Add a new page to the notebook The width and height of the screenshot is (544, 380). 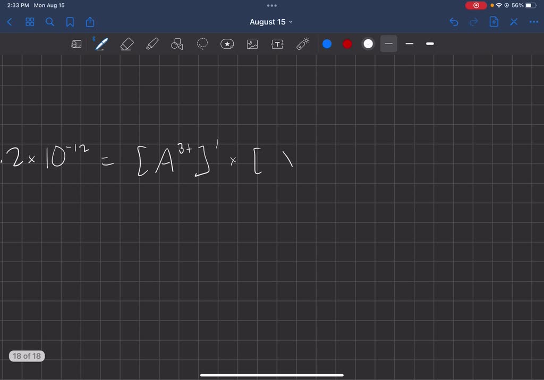494,22
